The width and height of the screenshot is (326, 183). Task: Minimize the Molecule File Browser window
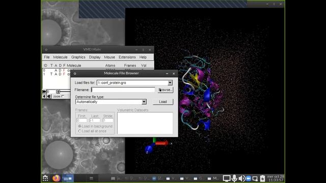(x=167, y=73)
